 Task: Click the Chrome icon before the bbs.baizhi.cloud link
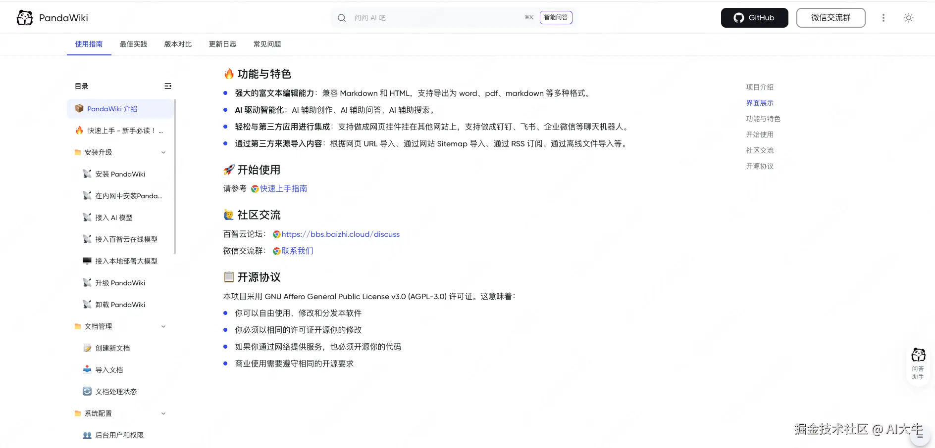tap(277, 234)
